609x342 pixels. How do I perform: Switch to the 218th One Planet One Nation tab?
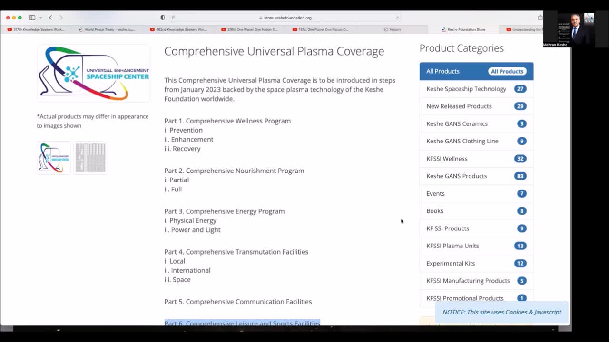pos(250,29)
